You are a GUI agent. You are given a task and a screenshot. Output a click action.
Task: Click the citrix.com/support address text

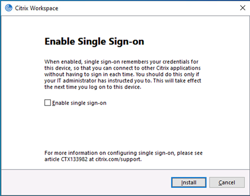(x=118, y=159)
